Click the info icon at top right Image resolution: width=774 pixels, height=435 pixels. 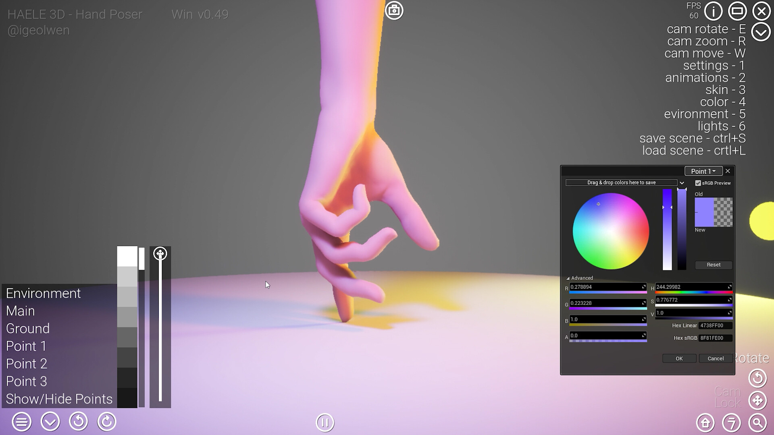point(713,11)
